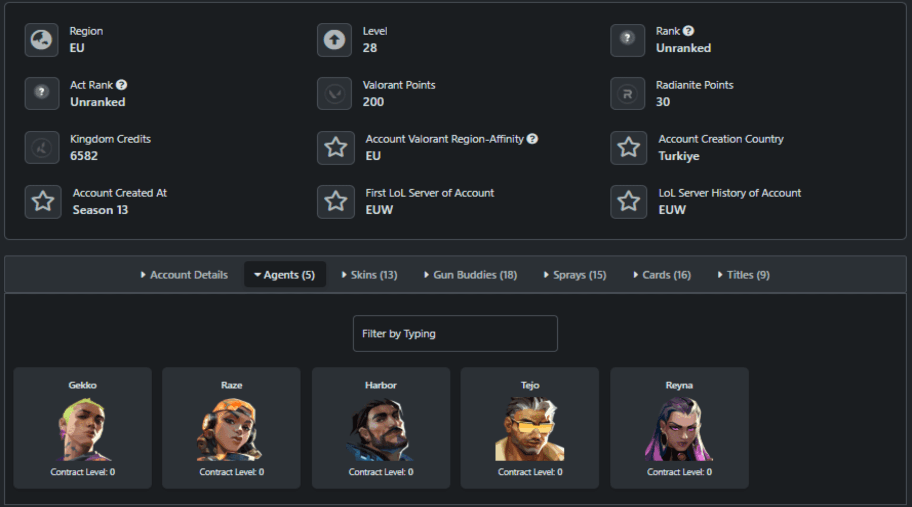Click the Radianite Points label
The width and height of the screenshot is (912, 507).
click(695, 85)
